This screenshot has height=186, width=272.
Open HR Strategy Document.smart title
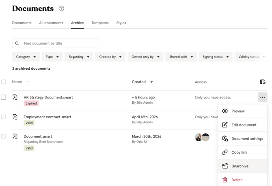tap(48, 97)
